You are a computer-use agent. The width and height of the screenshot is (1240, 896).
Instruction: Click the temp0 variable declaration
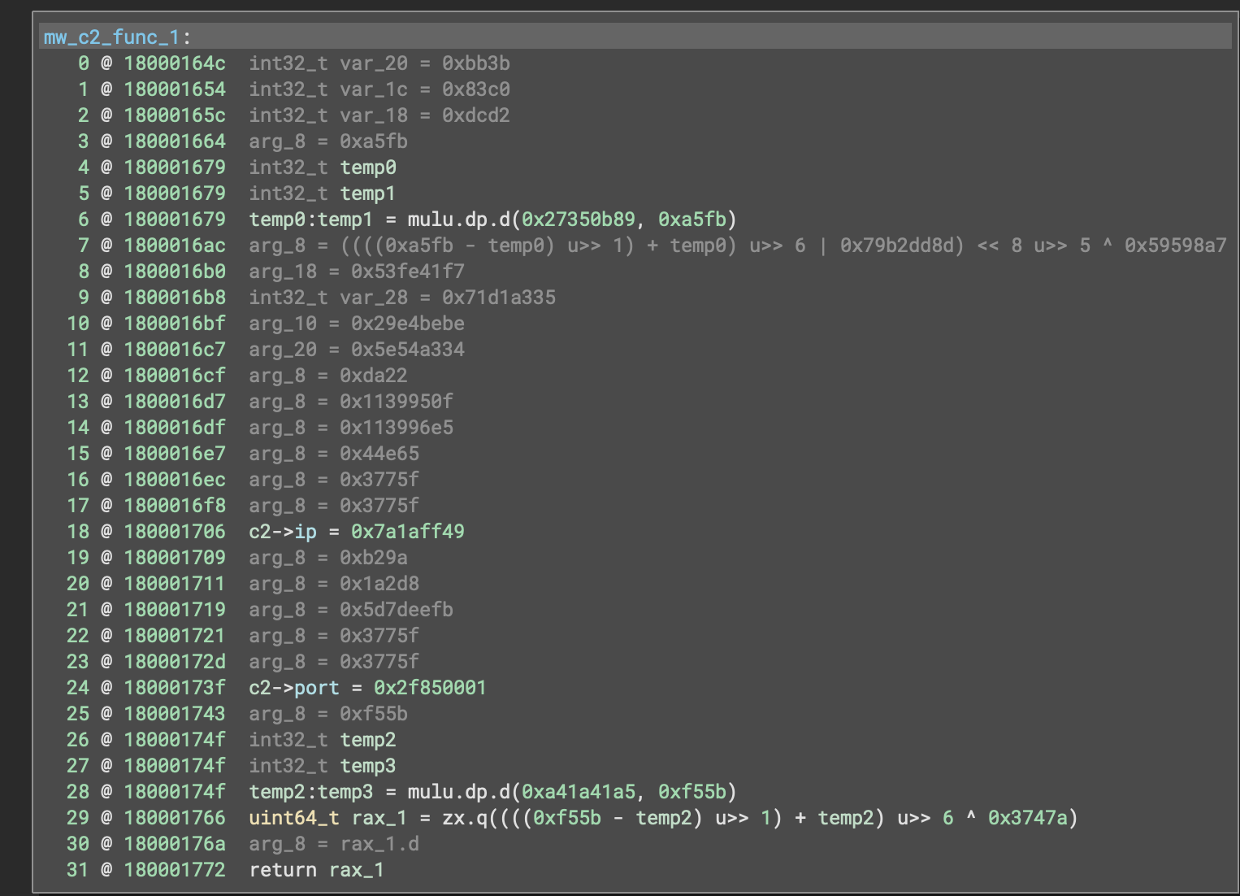tap(369, 167)
